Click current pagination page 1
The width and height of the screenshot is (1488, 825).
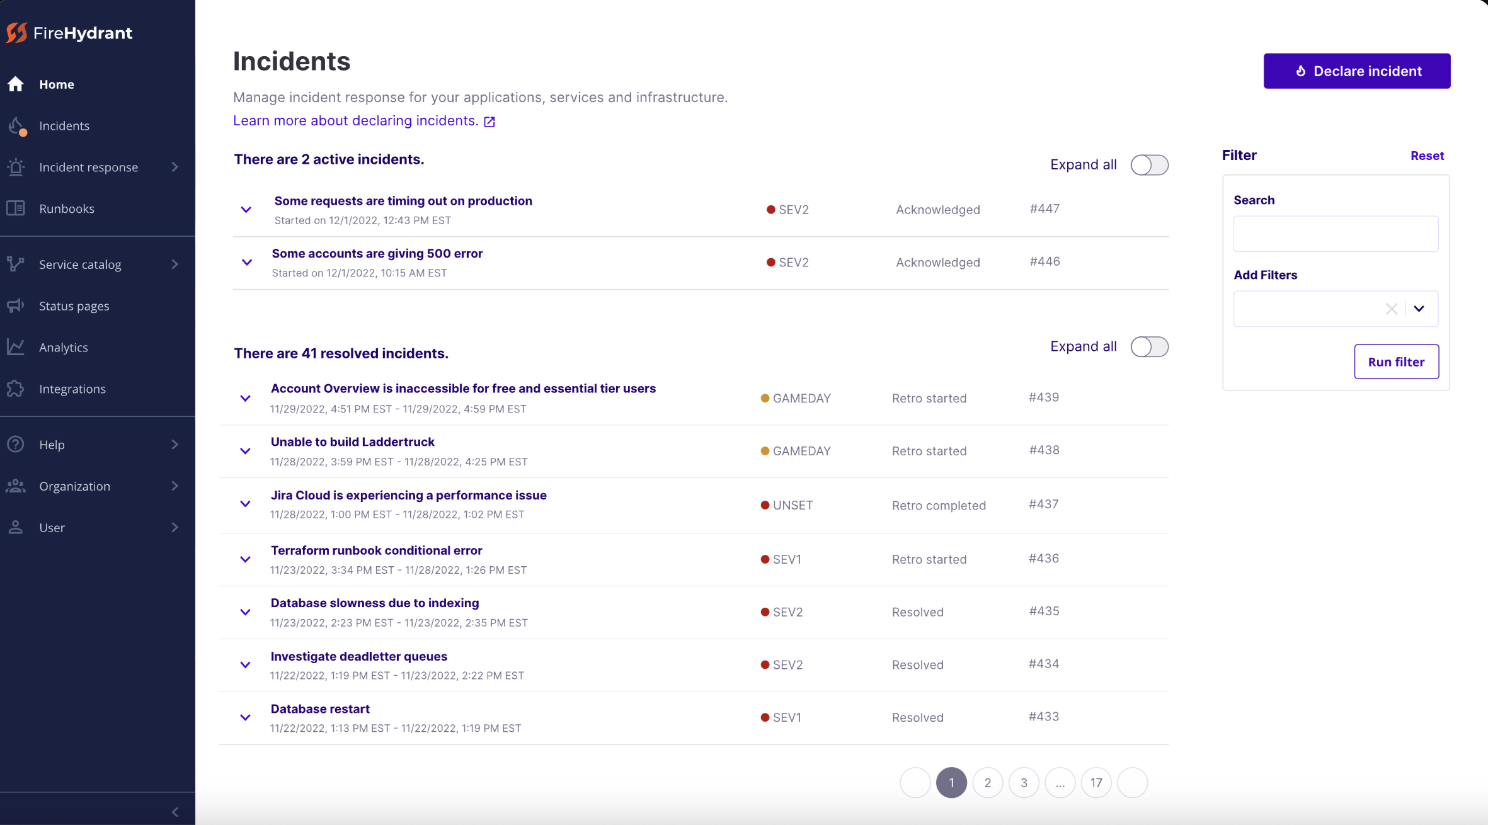(x=951, y=783)
